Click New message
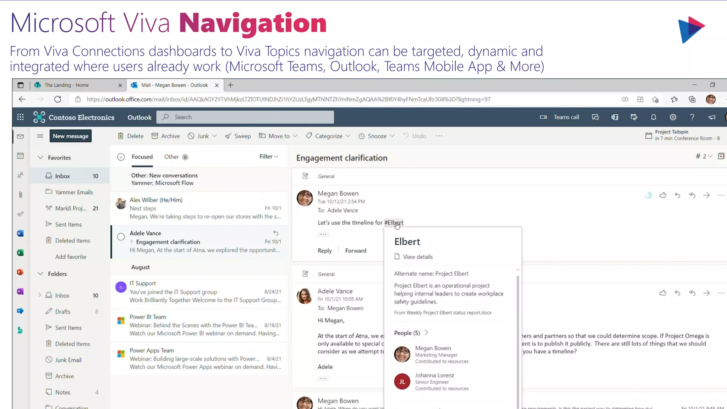 click(x=71, y=136)
